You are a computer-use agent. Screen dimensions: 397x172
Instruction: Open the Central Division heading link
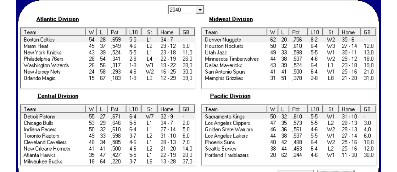(57, 96)
